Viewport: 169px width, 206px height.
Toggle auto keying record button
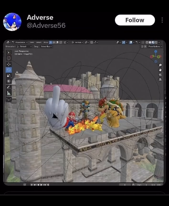24,185
